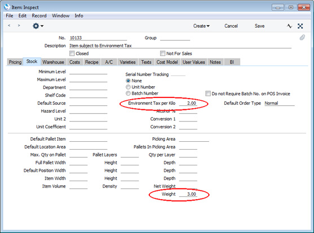
Task: Enable the Not For Sales checkbox
Action: (162, 53)
